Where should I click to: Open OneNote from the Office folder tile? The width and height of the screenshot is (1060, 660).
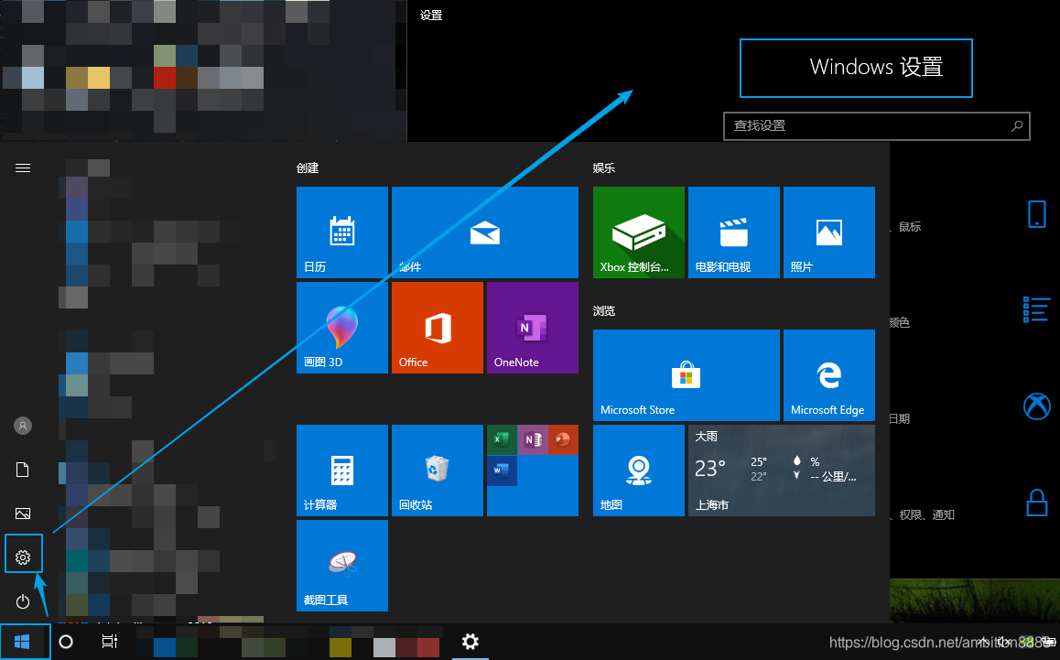(533, 439)
